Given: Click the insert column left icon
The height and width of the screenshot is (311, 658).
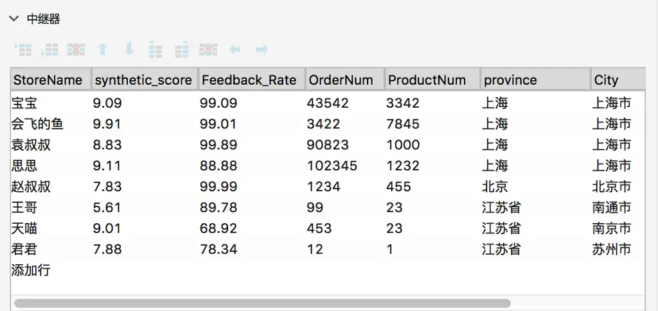Looking at the screenshot, I should pos(155,49).
